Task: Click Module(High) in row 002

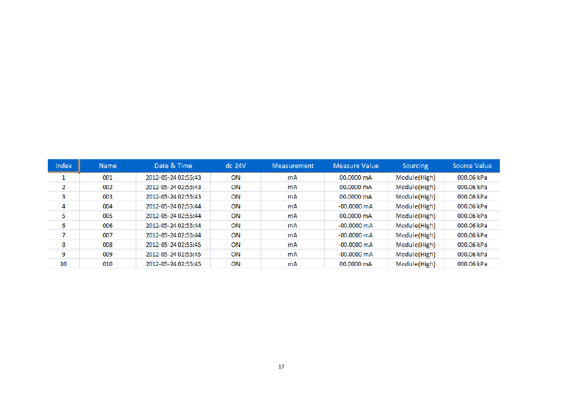Action: coord(415,188)
